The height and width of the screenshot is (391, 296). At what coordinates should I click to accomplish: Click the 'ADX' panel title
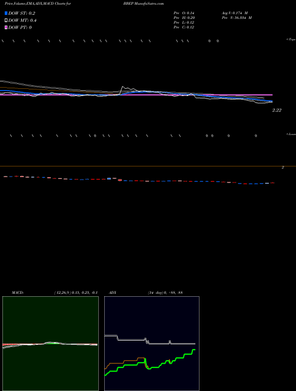point(112,293)
